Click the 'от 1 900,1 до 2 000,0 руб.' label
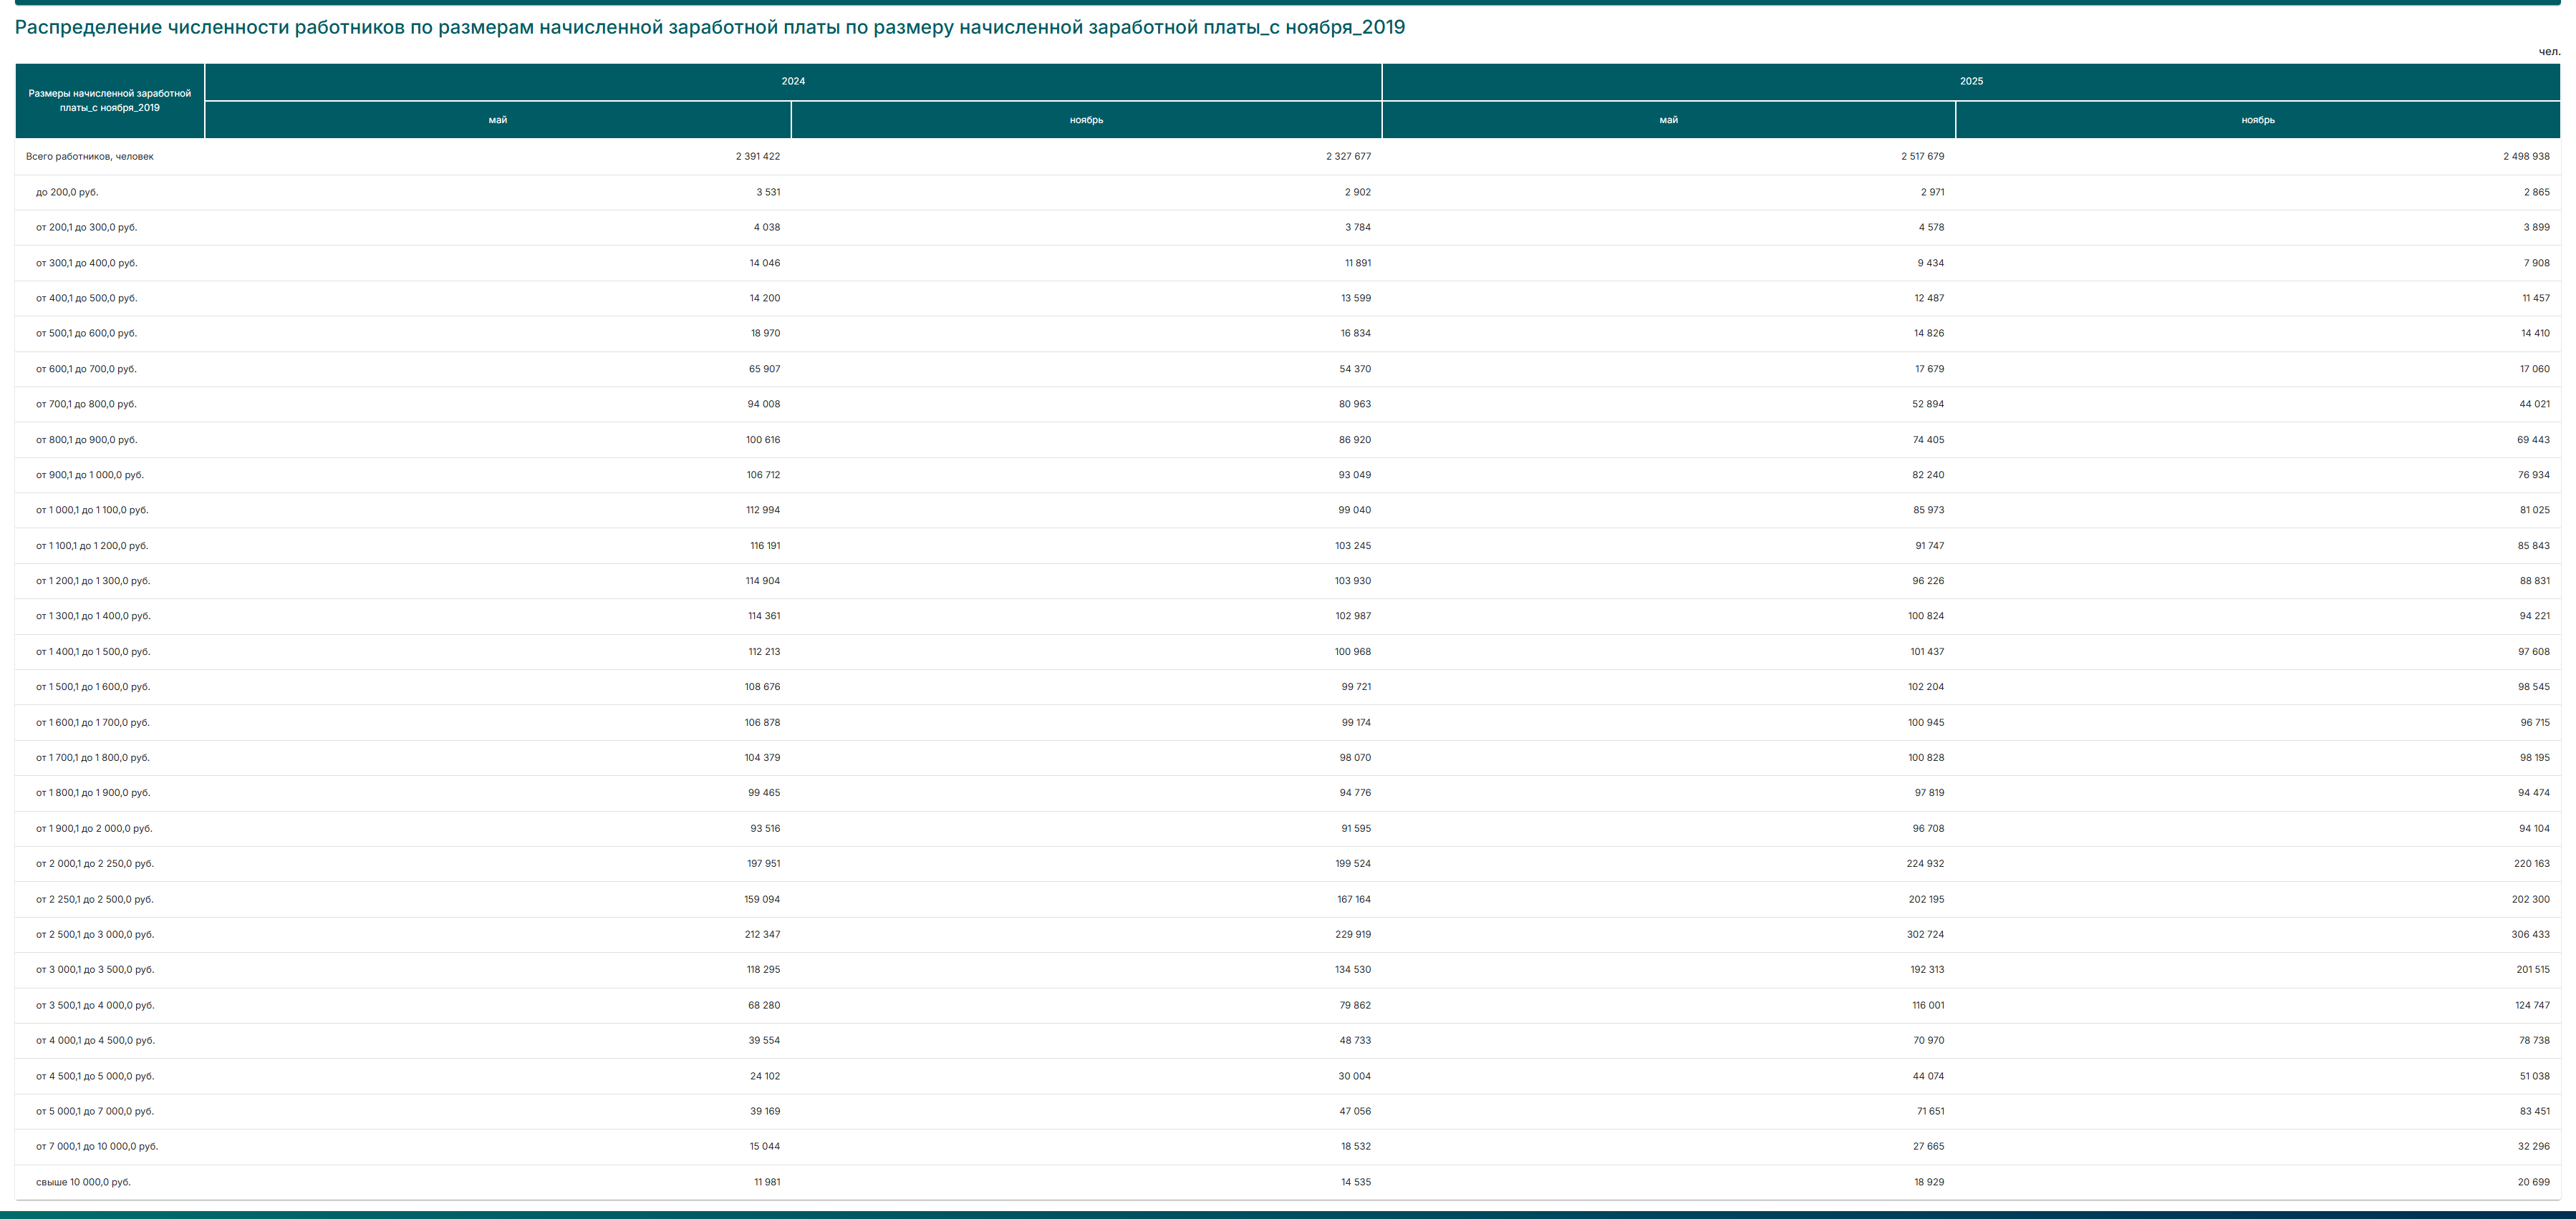The image size is (2576, 1219). coord(94,828)
